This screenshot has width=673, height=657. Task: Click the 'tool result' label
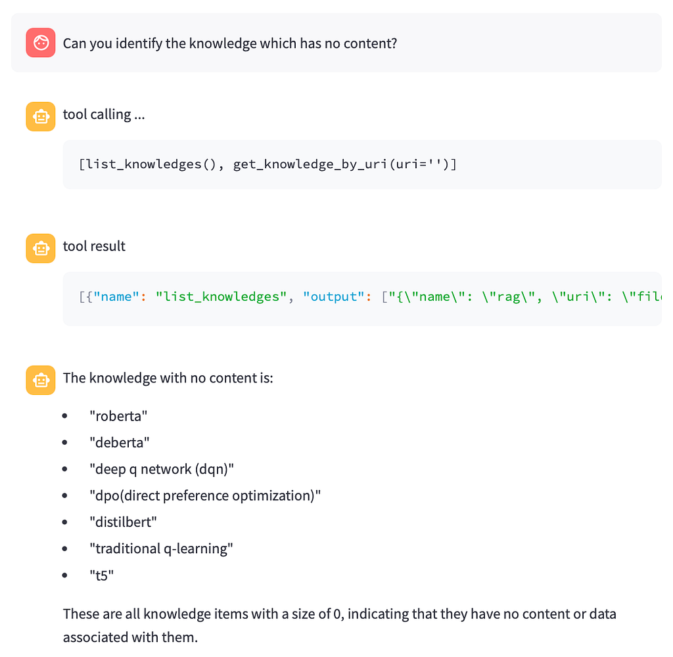coord(94,246)
